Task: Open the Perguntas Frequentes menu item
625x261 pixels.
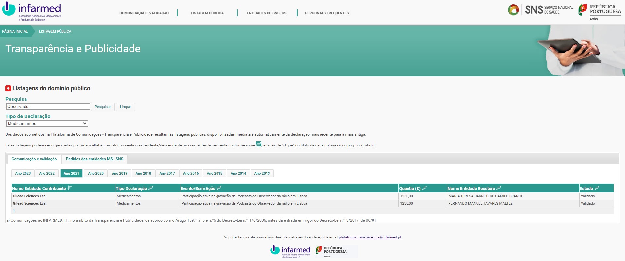Action: [327, 13]
